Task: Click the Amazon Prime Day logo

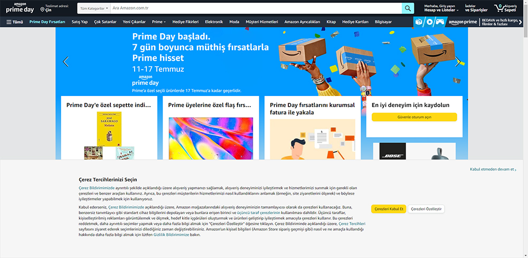Action: tap(20, 8)
